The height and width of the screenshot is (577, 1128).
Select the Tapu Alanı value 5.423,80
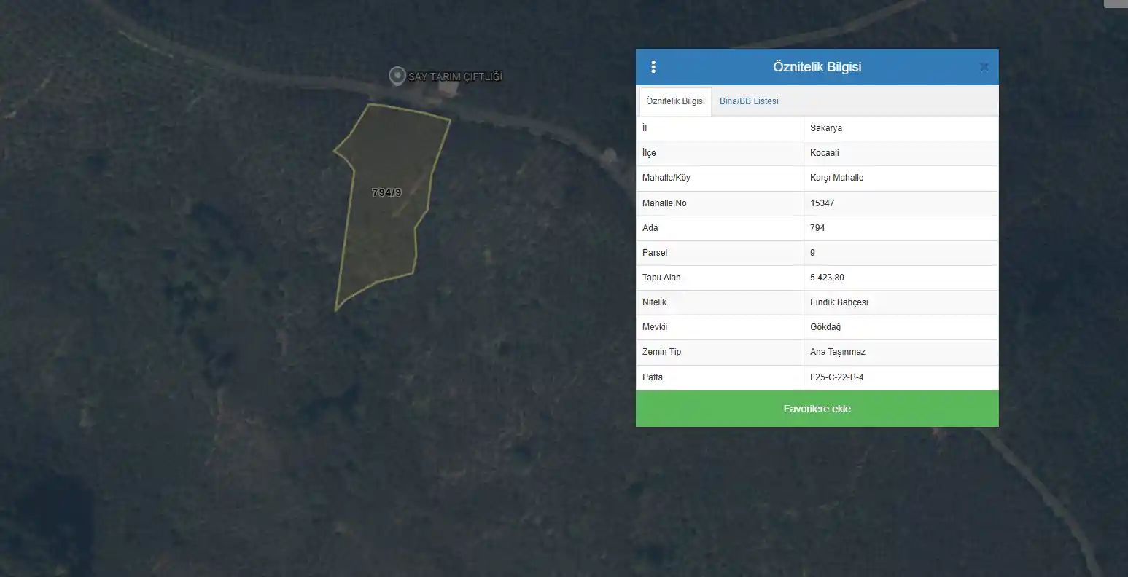coord(828,278)
